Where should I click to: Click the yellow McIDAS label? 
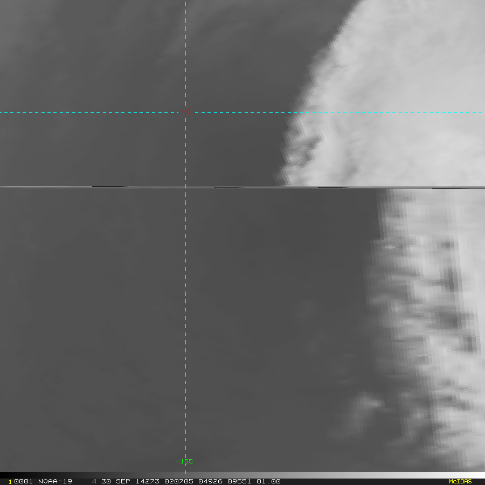point(460,481)
